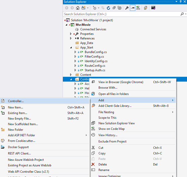The image size is (187, 177).
Task: Click the Pending Changes Filter clock icon
Action: click(95, 8)
